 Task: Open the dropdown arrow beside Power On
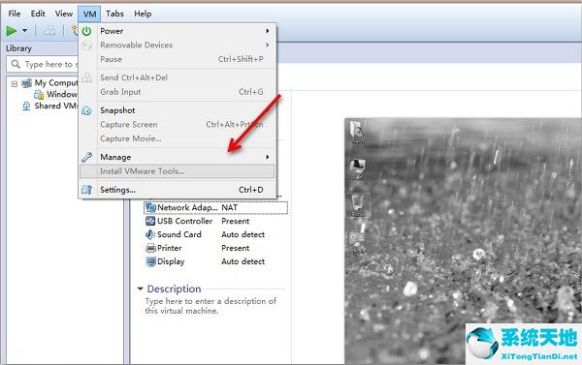[25, 31]
